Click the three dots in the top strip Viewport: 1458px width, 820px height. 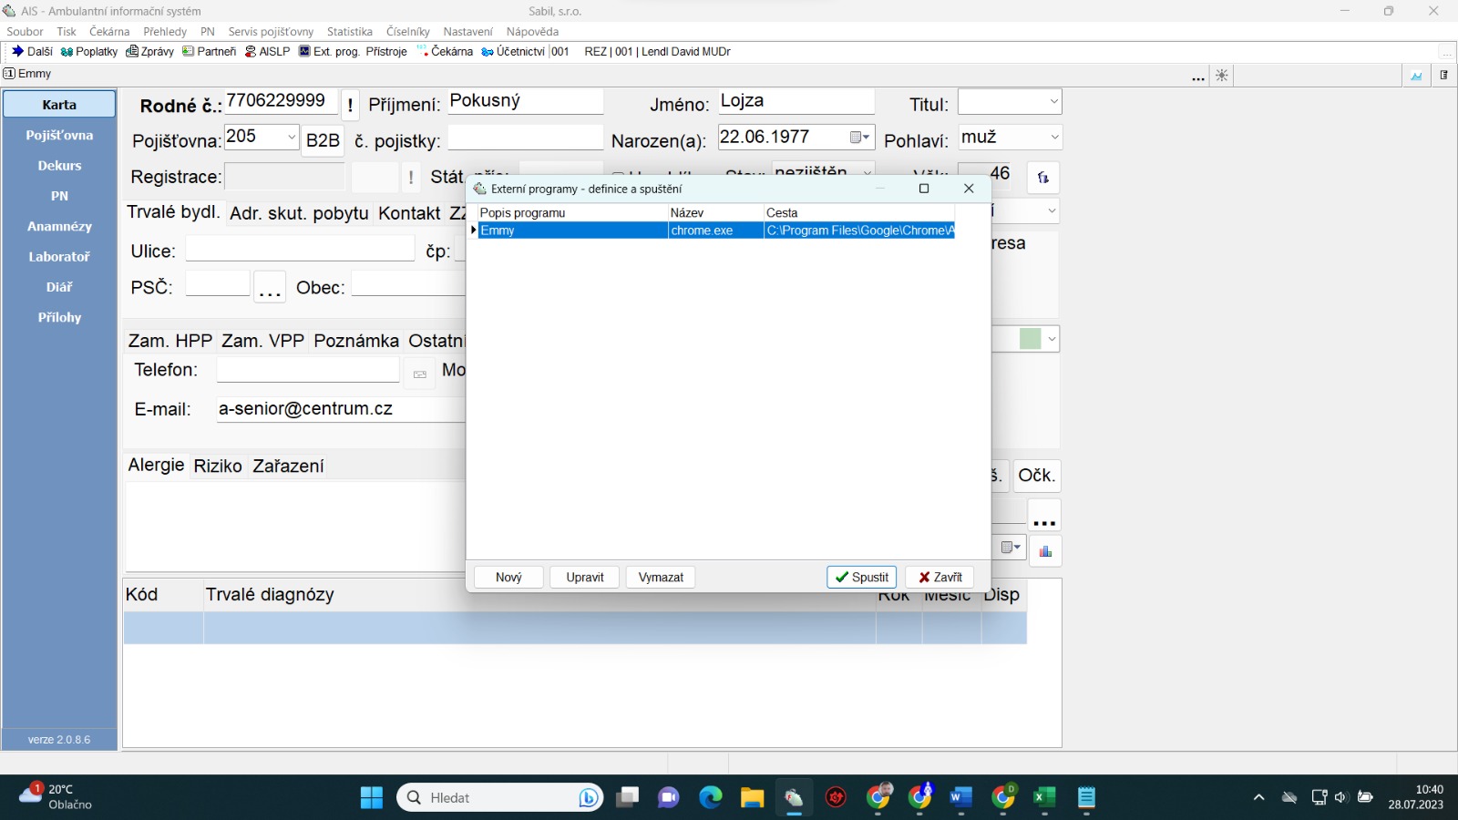[1198, 78]
